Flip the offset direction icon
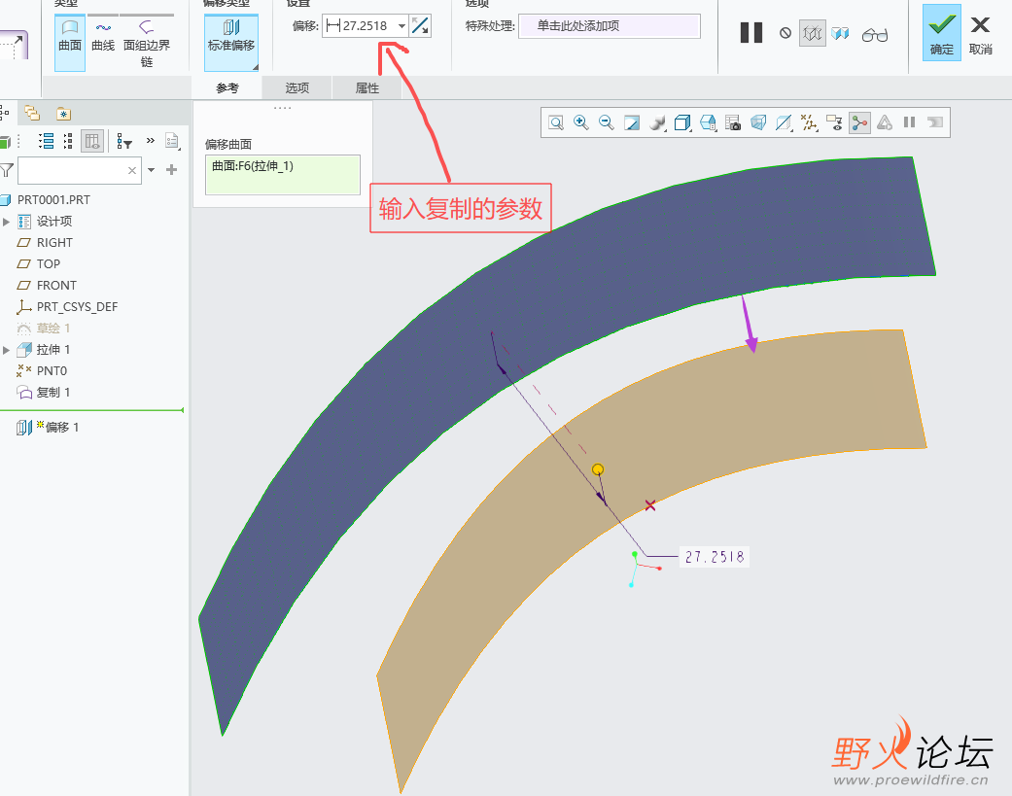 420,26
